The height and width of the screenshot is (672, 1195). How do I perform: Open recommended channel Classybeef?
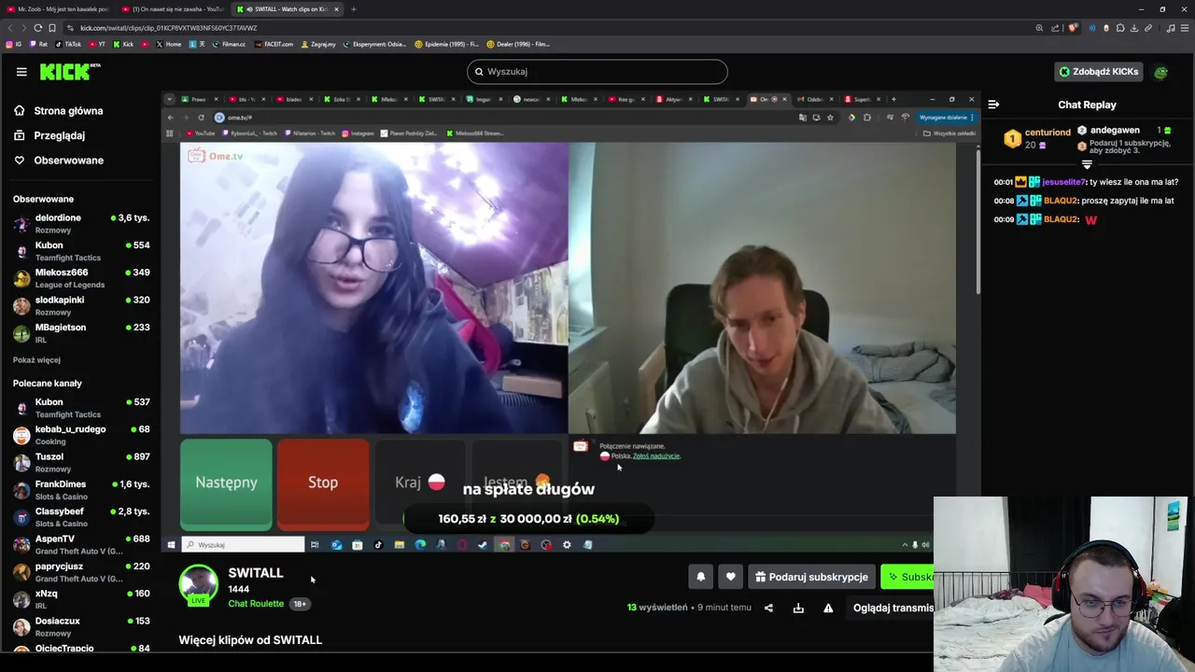click(x=81, y=517)
